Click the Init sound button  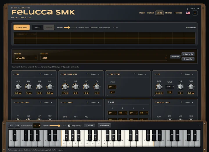click(x=175, y=57)
